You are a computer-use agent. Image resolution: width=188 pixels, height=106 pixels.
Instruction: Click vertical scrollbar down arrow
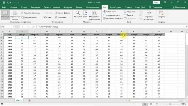[x=187, y=97]
